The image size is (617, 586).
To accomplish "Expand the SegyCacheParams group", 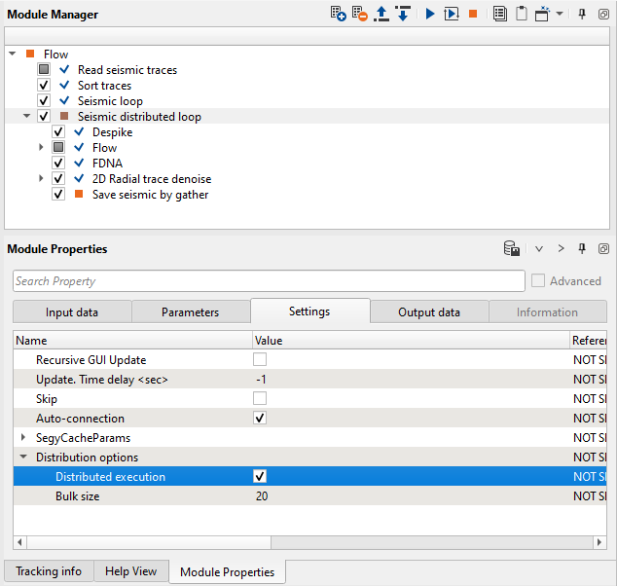I will pos(23,438).
